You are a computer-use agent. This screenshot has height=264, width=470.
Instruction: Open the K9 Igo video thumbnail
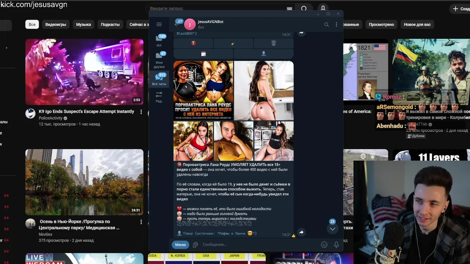click(84, 72)
